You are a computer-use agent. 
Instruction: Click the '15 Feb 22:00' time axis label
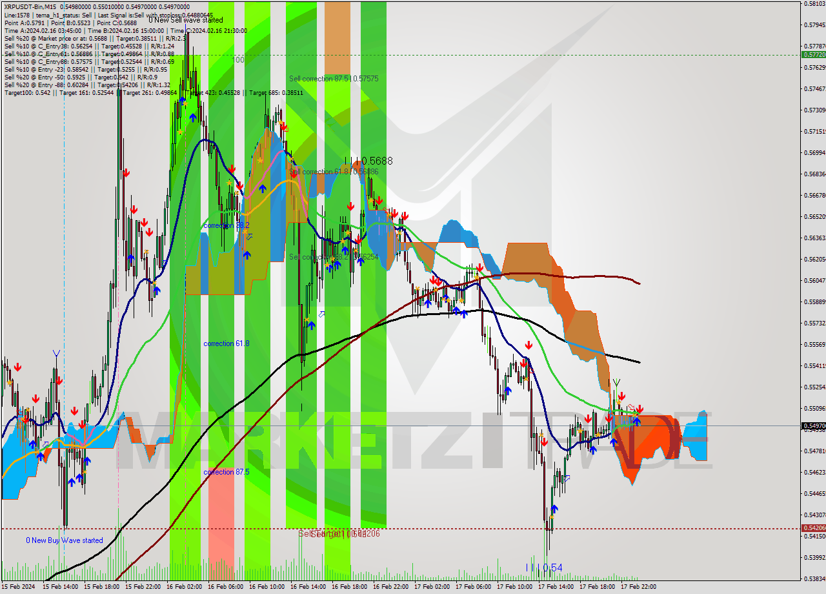(x=144, y=587)
